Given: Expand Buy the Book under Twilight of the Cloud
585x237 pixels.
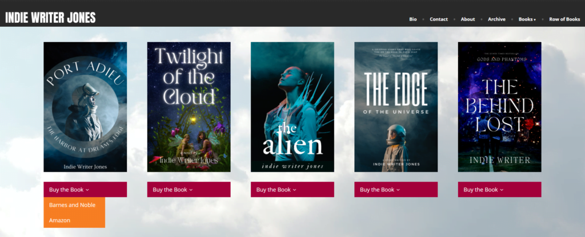Looking at the screenshot, I should point(189,189).
